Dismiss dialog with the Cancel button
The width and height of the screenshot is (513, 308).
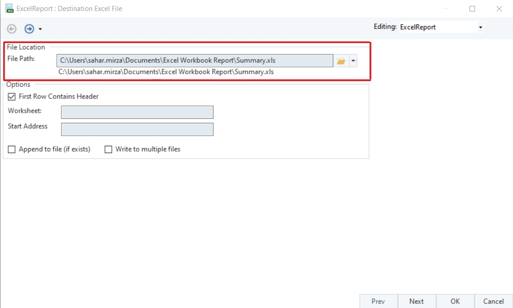[493, 301]
